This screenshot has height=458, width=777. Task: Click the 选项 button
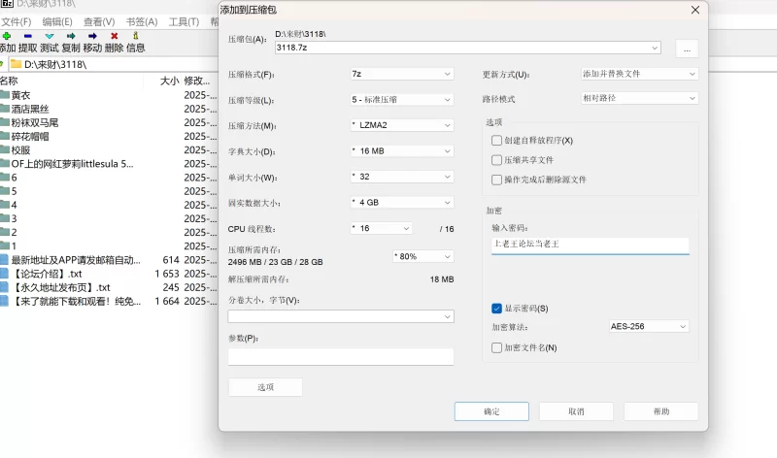pos(265,387)
